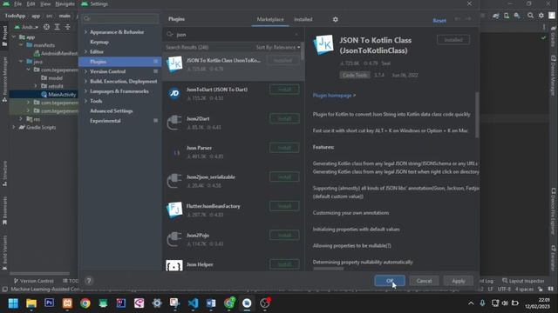Viewport: 558px width, 313px height.
Task: Focus the plugin search field containing json
Action: pos(233,35)
